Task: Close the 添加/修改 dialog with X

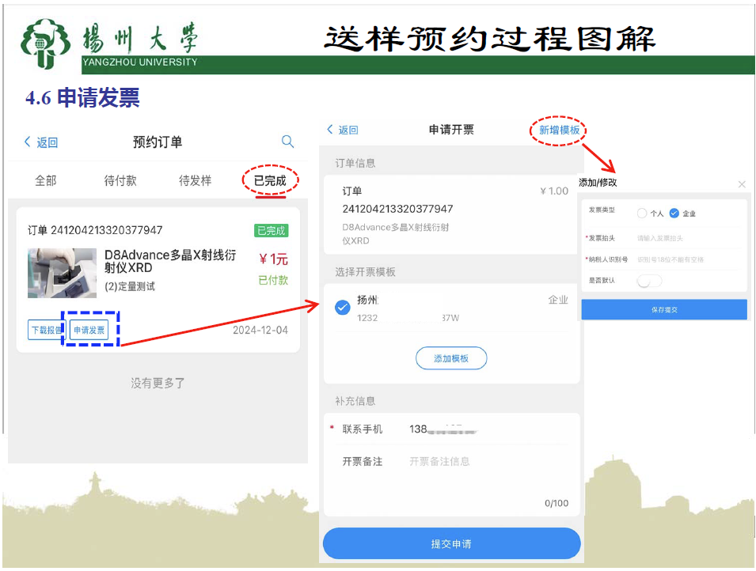Action: click(741, 183)
